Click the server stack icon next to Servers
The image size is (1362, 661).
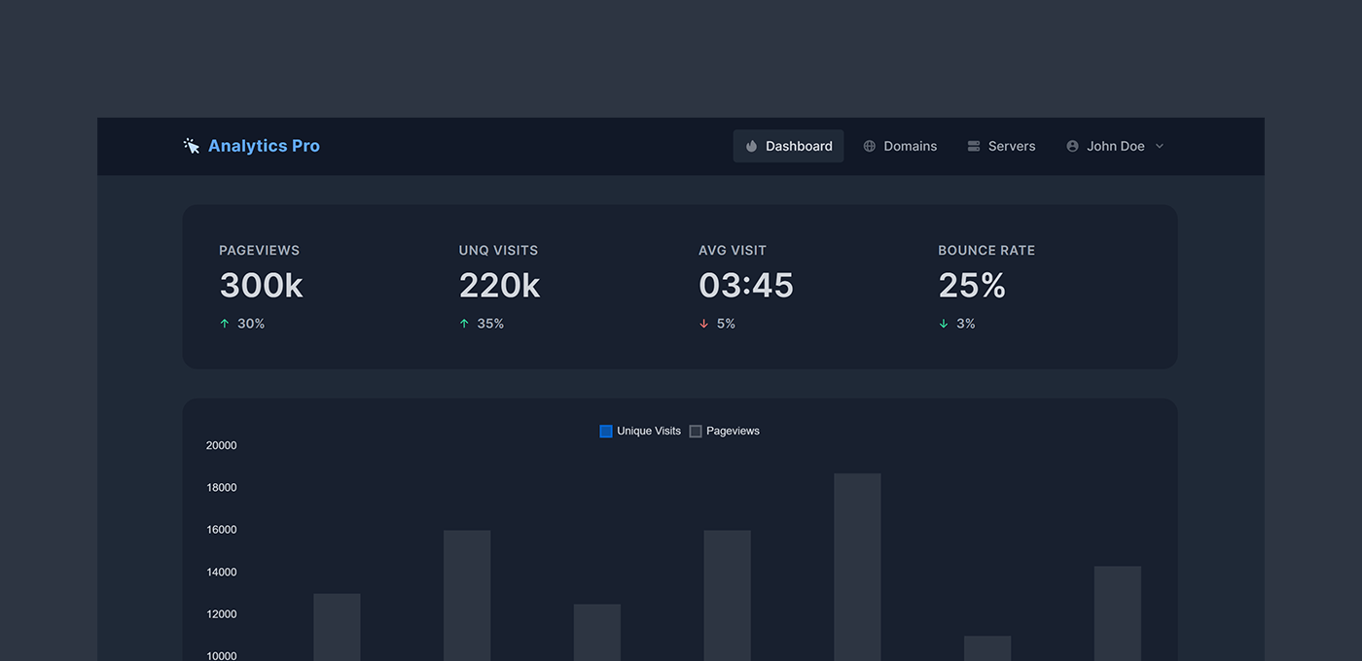tap(973, 145)
